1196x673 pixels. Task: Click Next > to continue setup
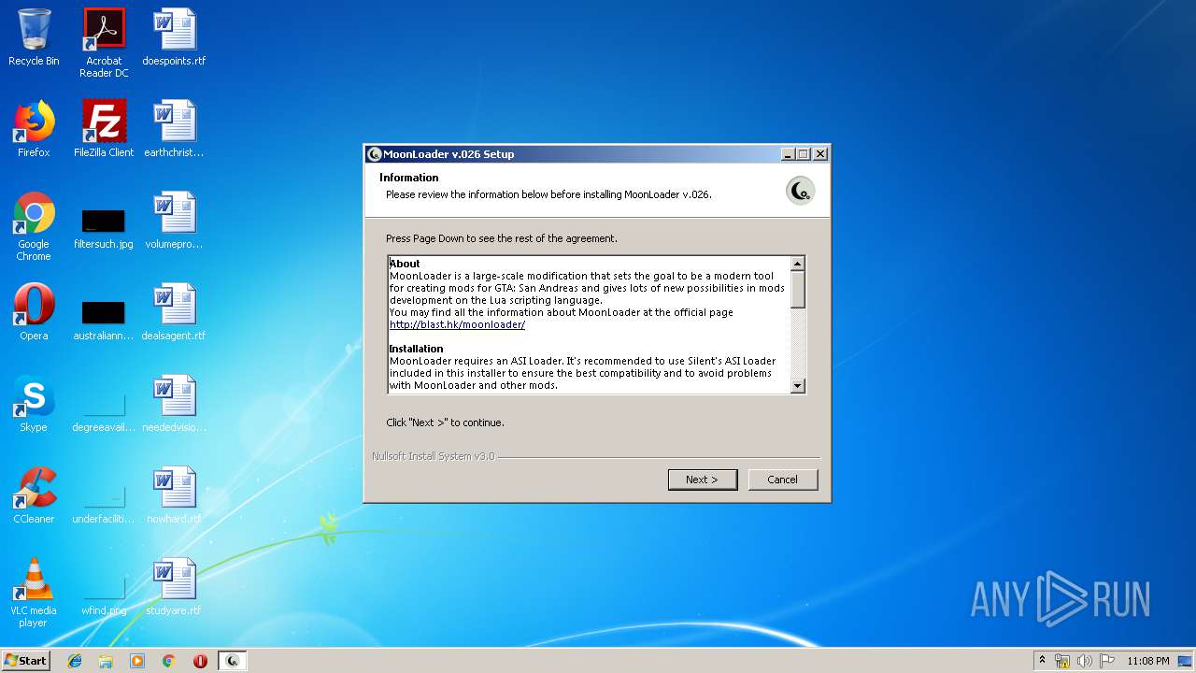tap(703, 480)
